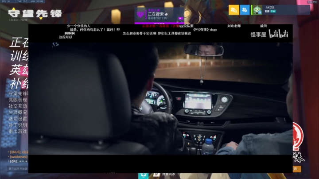Select the 亮眼表现 menu item
The image size is (319, 179).
click(x=18, y=100)
